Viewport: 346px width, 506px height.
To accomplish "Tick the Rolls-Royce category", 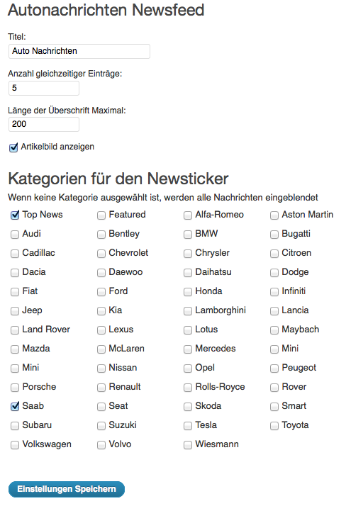I will pyautogui.click(x=188, y=388).
